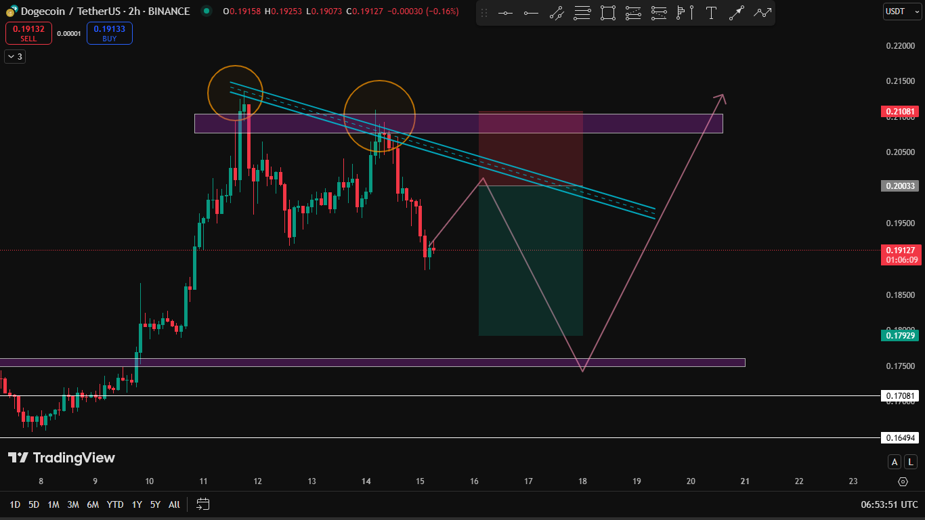This screenshot has width=925, height=520.
Task: Click the 0.19132 SELL button
Action: click(x=28, y=33)
